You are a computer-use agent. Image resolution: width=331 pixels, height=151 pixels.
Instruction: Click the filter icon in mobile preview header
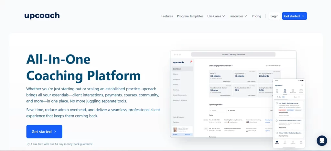302,86
